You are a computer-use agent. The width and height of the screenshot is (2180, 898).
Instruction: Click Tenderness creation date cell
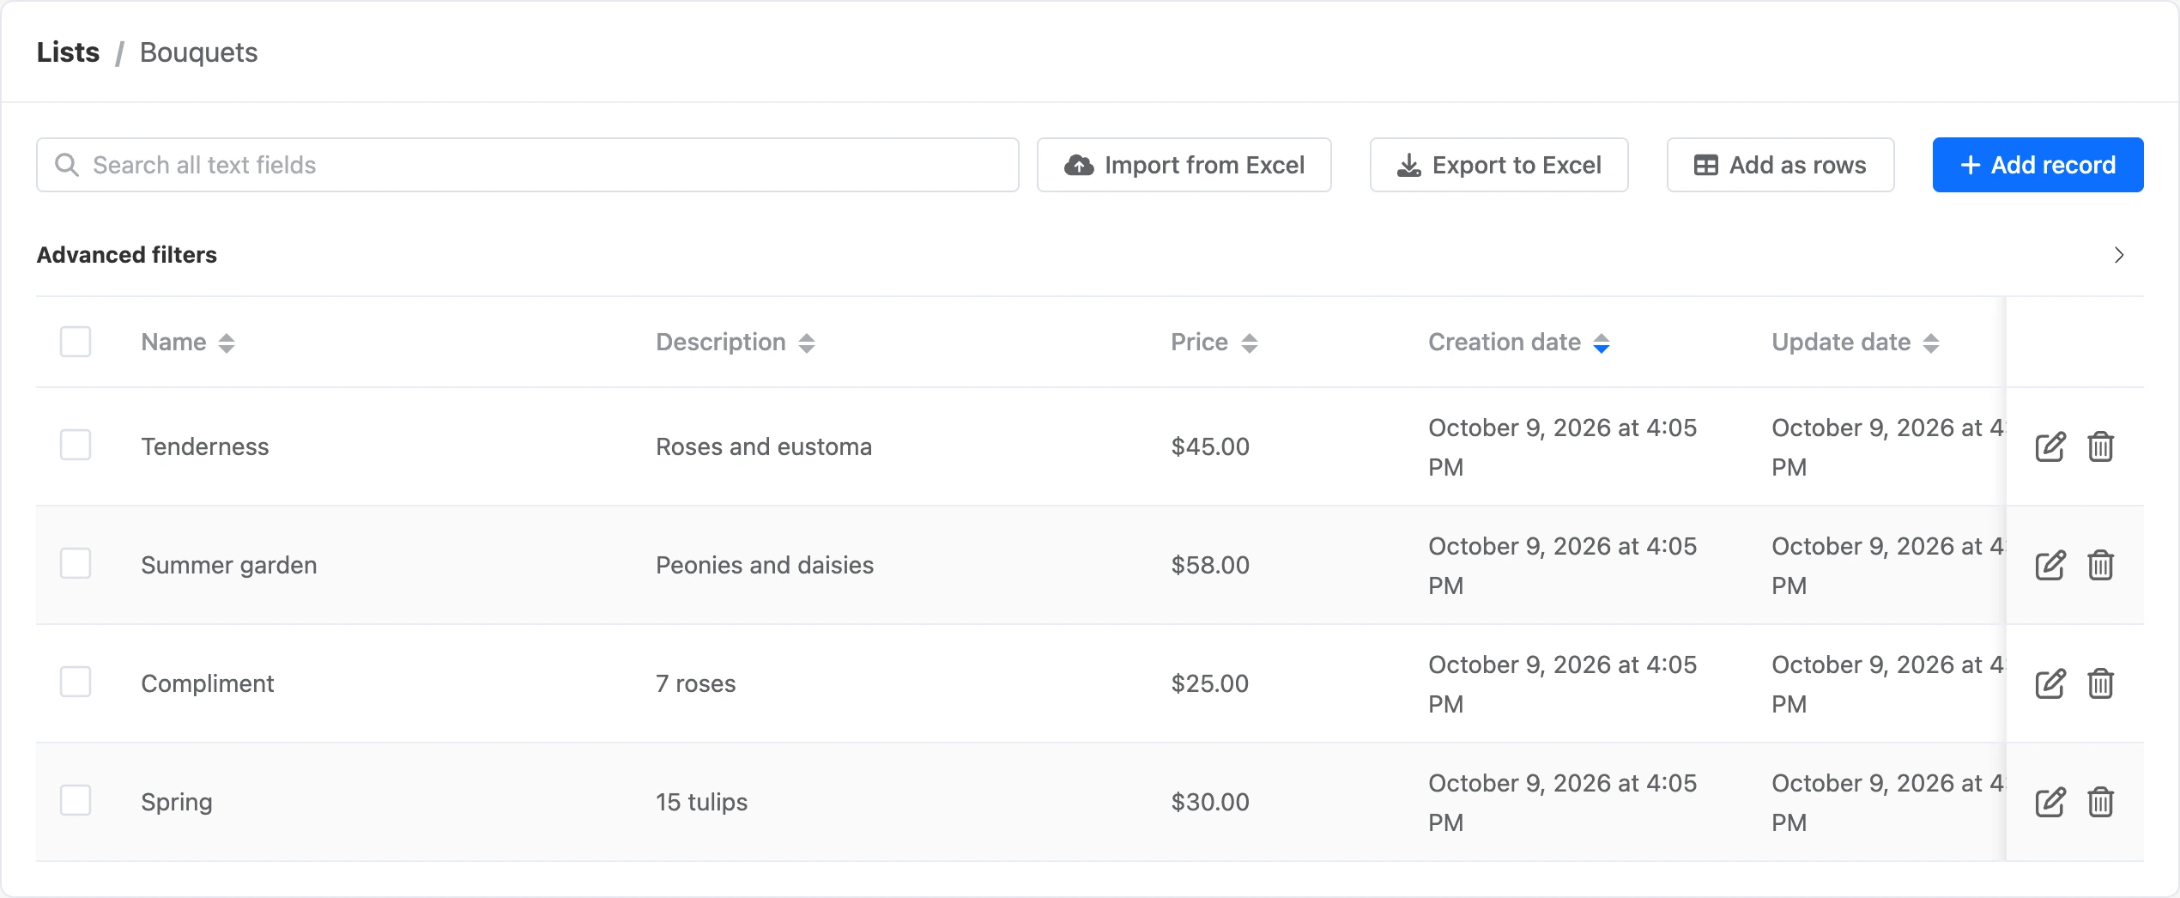pos(1563,447)
